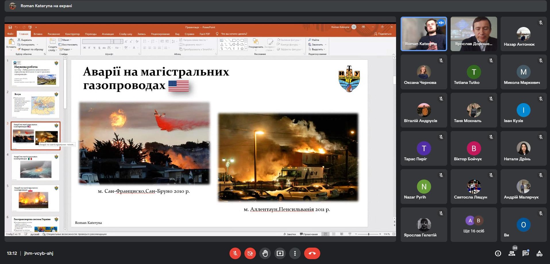Open the Выделить selection dropdown
The height and width of the screenshot is (264, 550).
(x=317, y=49)
